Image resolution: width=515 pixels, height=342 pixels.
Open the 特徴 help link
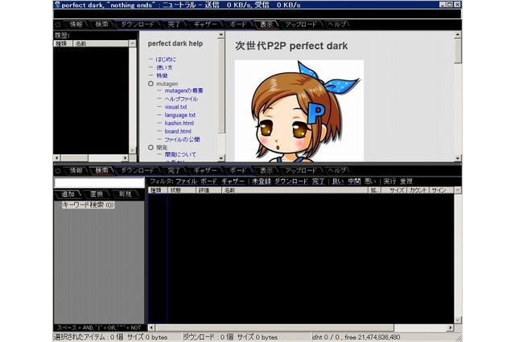[162, 75]
